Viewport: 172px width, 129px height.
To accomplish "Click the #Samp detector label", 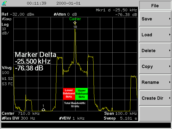I will (7, 19).
